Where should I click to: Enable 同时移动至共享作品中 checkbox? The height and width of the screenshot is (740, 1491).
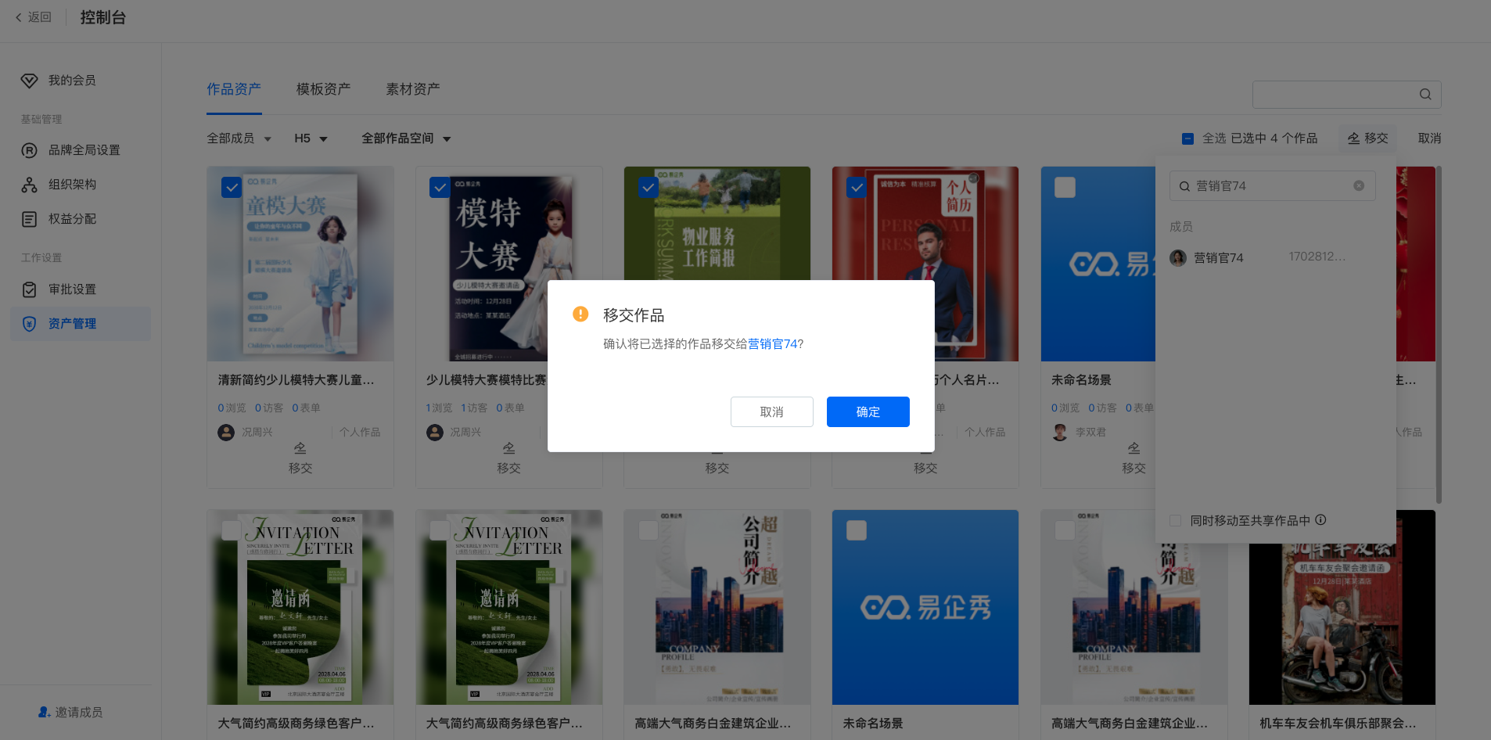[x=1175, y=521]
